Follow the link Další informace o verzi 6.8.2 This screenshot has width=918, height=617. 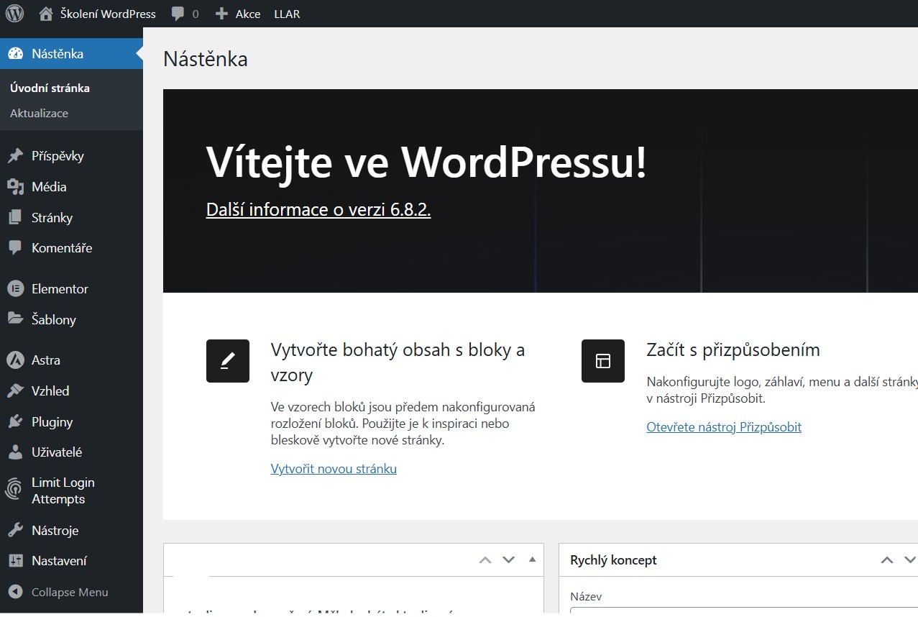point(318,209)
